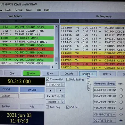
Task: Click the Erase button
Action: coord(50,73)
